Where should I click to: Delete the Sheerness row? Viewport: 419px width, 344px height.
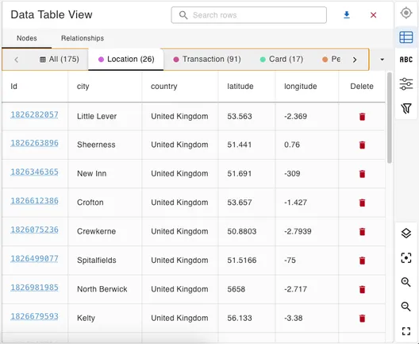[362, 145]
